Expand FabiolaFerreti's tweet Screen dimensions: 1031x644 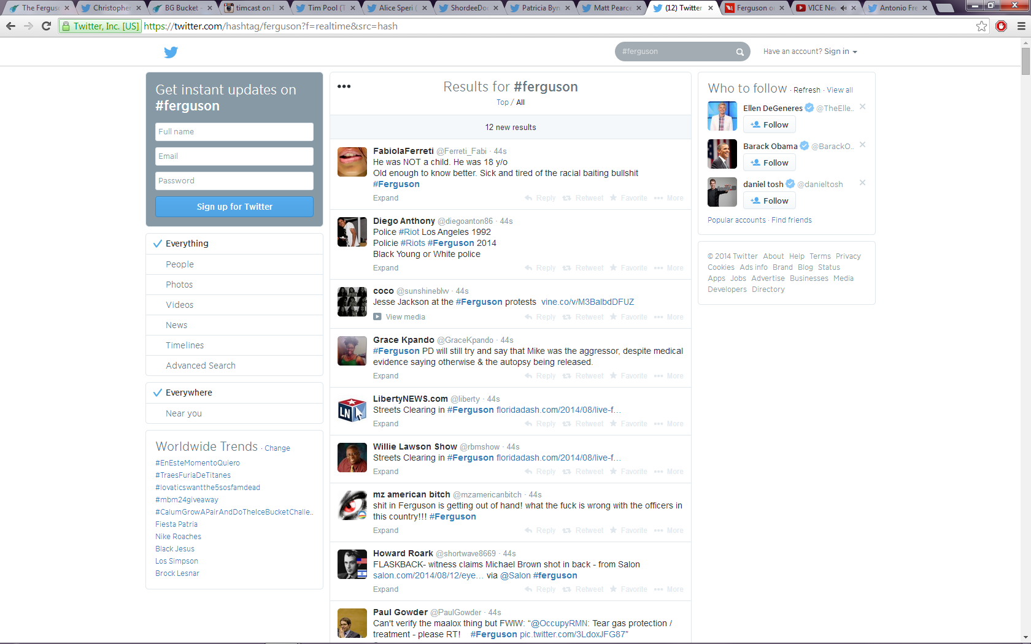[385, 198]
